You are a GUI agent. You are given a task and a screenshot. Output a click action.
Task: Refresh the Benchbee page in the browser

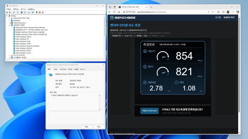click(114, 12)
